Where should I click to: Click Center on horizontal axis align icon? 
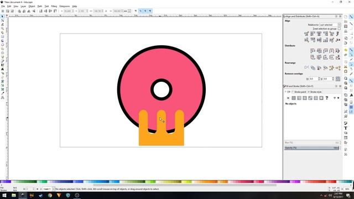(x=319, y=40)
